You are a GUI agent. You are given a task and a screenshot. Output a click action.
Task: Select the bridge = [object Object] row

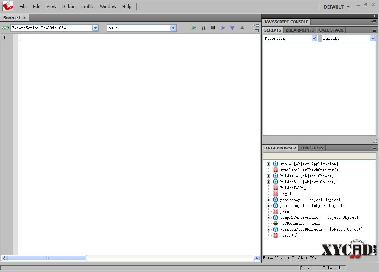[x=306, y=176]
